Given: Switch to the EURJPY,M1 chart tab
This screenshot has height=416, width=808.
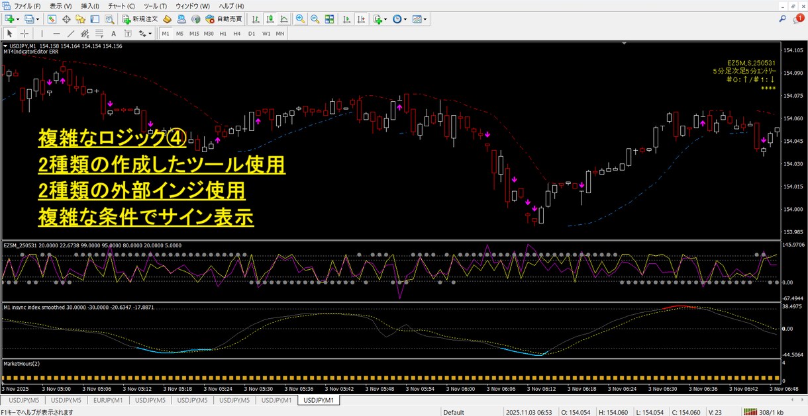Looking at the screenshot, I should (108, 400).
